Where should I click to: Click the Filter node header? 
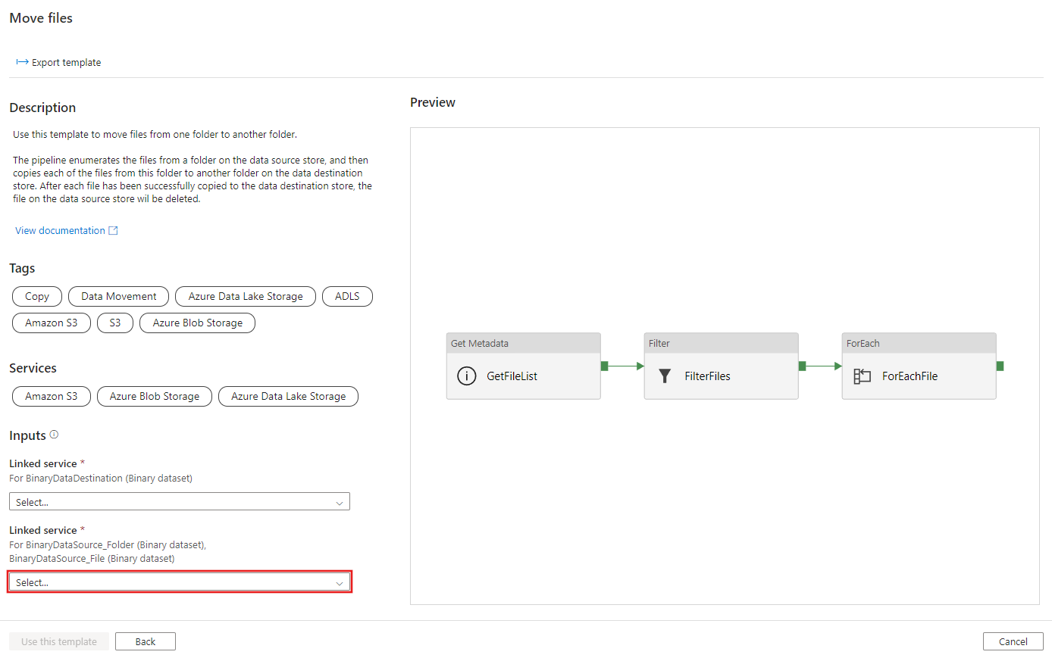coord(722,343)
